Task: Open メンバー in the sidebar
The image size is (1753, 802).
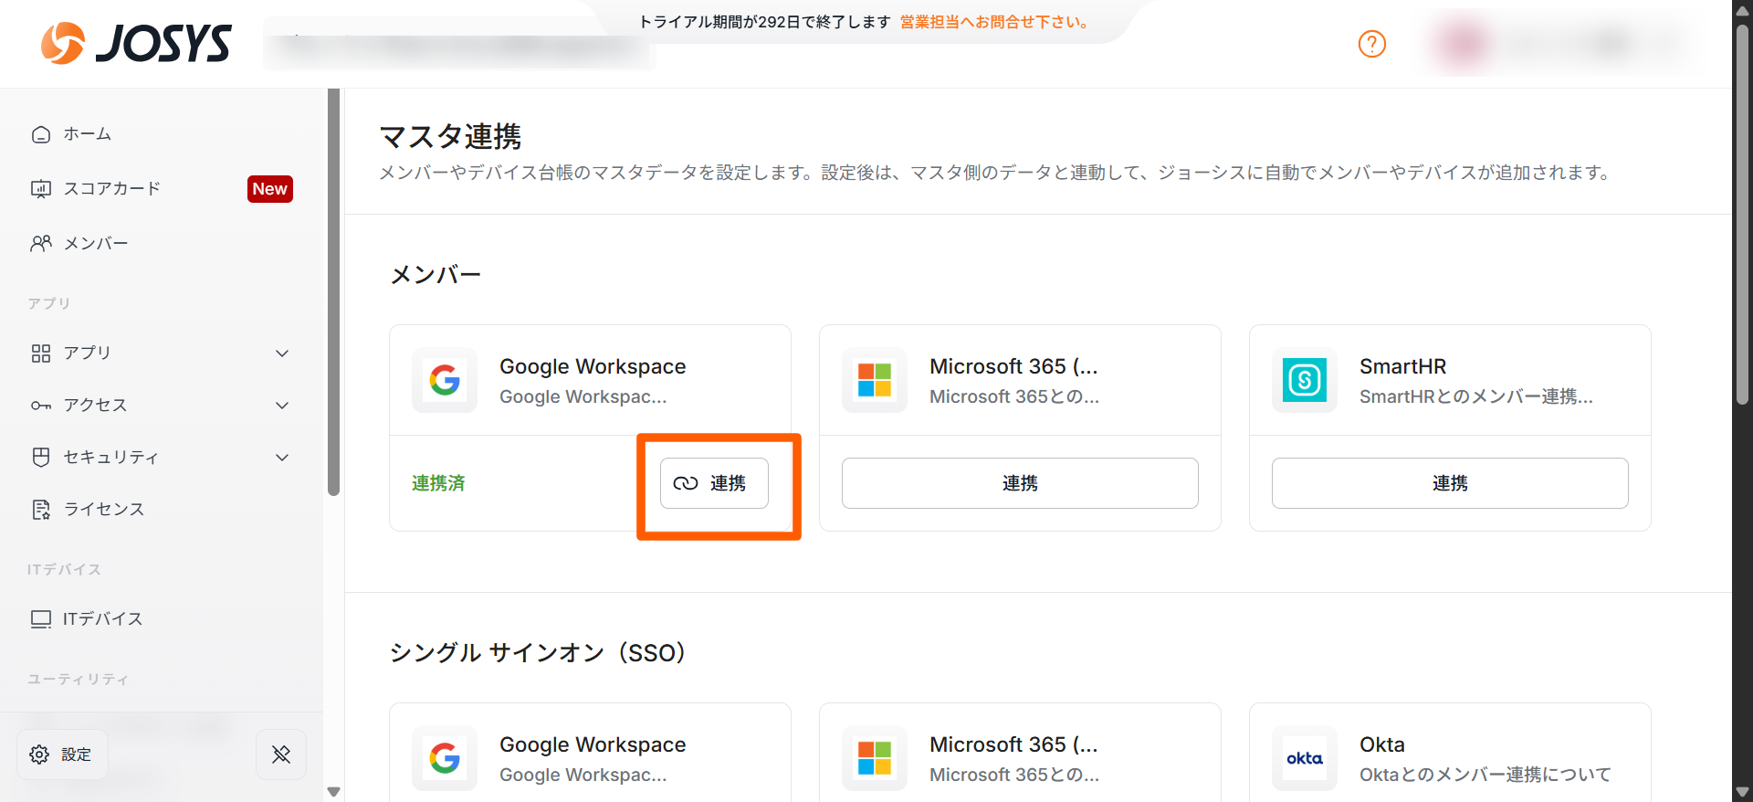Action: pos(95,244)
